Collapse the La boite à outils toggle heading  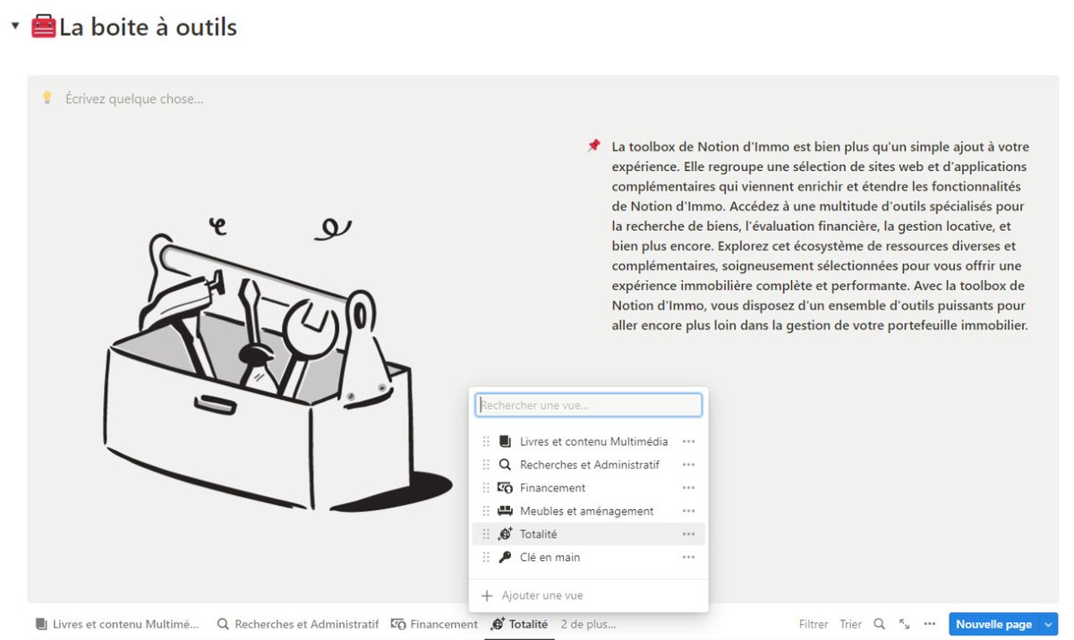point(14,26)
